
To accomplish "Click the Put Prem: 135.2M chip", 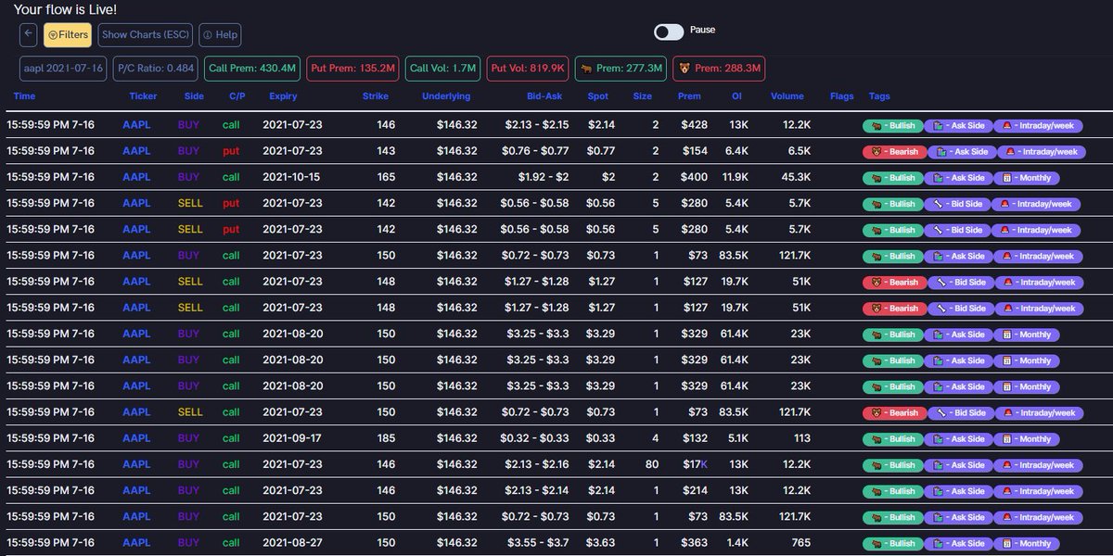I will pos(353,68).
